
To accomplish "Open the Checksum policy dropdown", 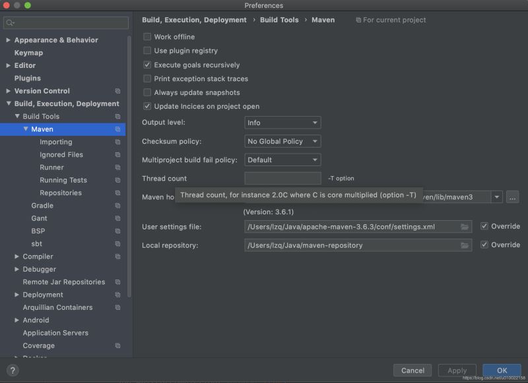I will point(282,141).
